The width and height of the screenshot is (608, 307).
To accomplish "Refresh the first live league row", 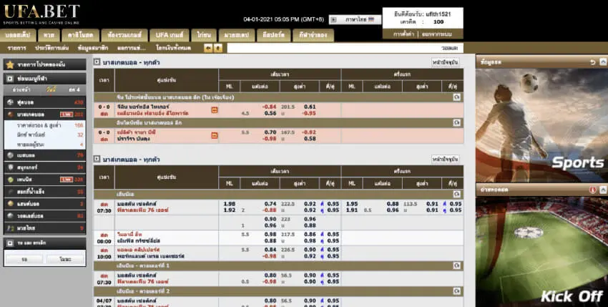I will pos(456,96).
